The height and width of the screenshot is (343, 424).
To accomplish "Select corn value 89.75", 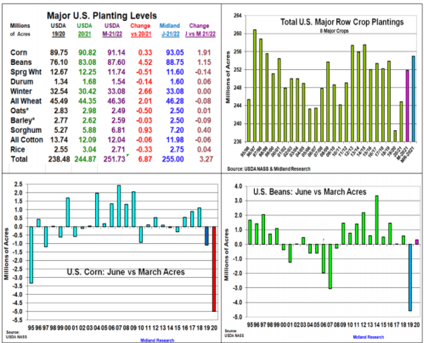I will click(x=59, y=53).
